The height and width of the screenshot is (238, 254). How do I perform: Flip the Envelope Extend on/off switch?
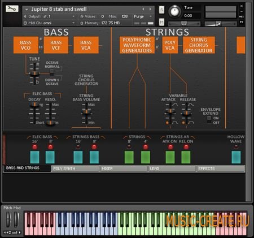pyautogui.click(x=209, y=120)
